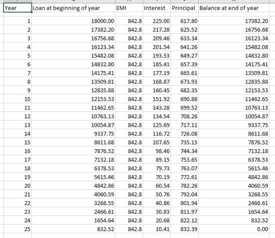
Task: Click principal cell 753.65
Action: click(x=185, y=159)
